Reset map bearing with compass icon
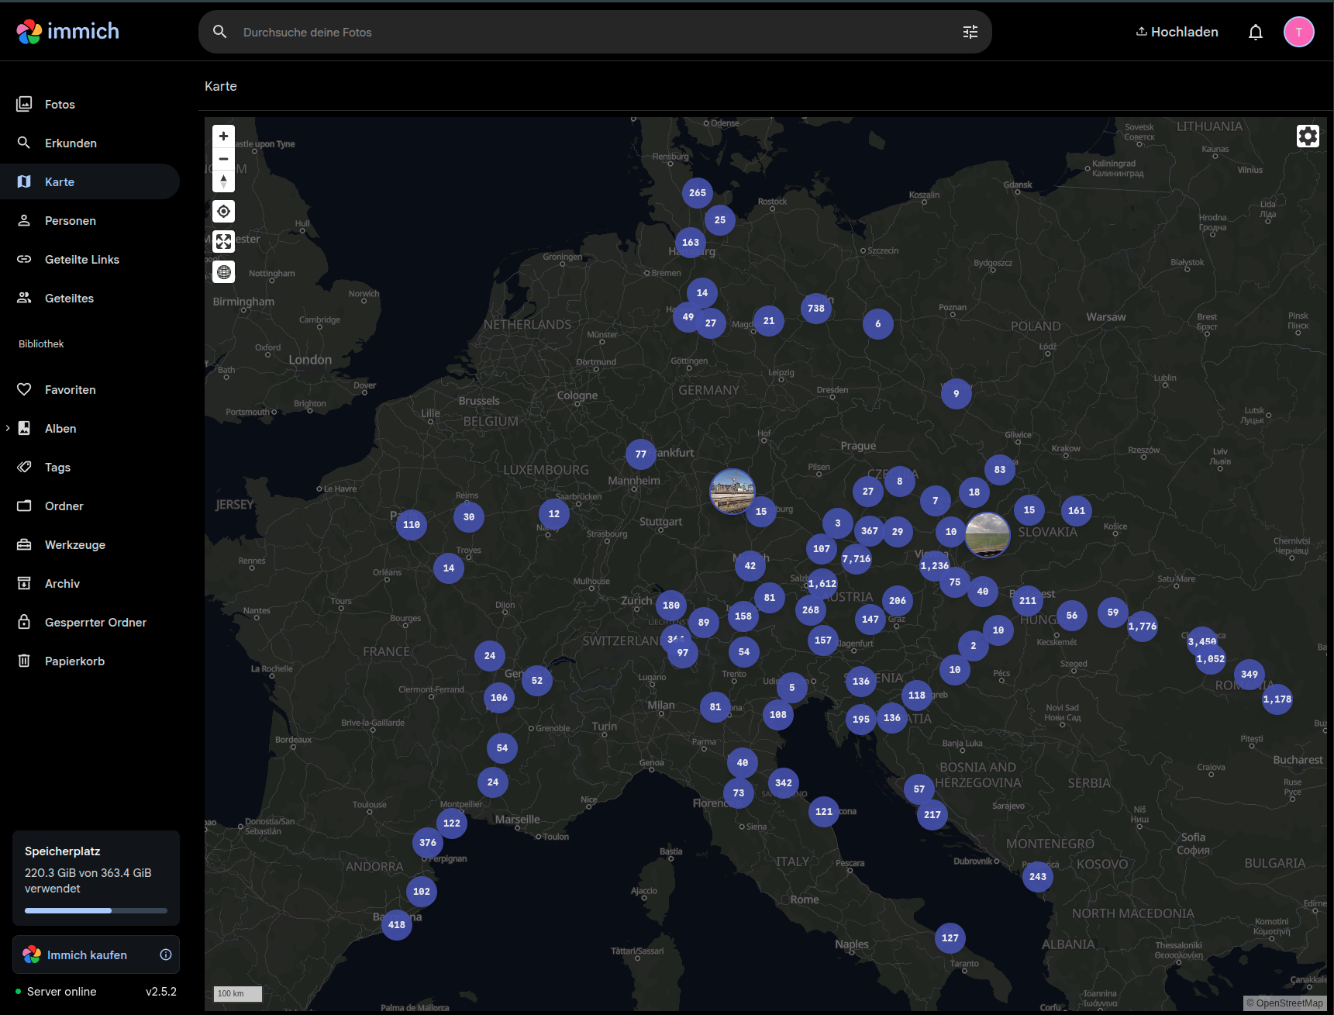Viewport: 1334px width, 1015px height. [223, 181]
